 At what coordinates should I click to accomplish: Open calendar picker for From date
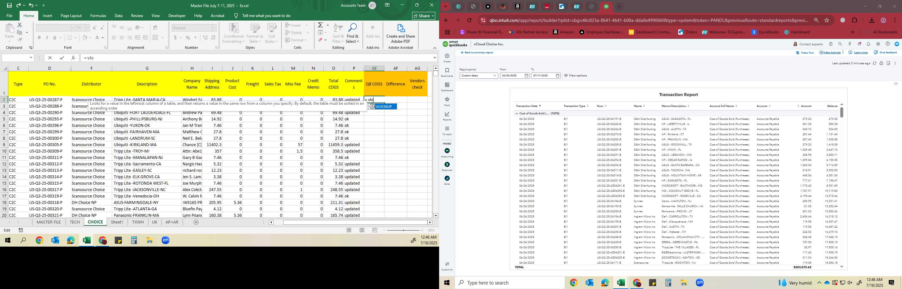(x=526, y=75)
